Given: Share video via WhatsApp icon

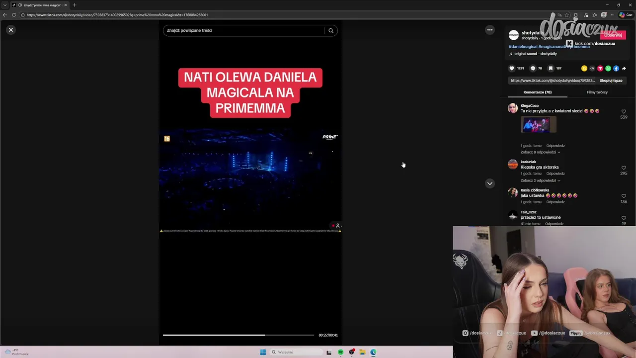Looking at the screenshot, I should pos(608,68).
